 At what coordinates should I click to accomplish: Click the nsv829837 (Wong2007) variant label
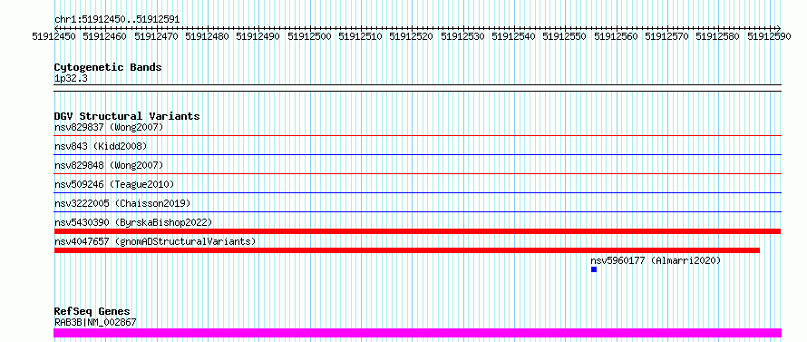pyautogui.click(x=109, y=127)
